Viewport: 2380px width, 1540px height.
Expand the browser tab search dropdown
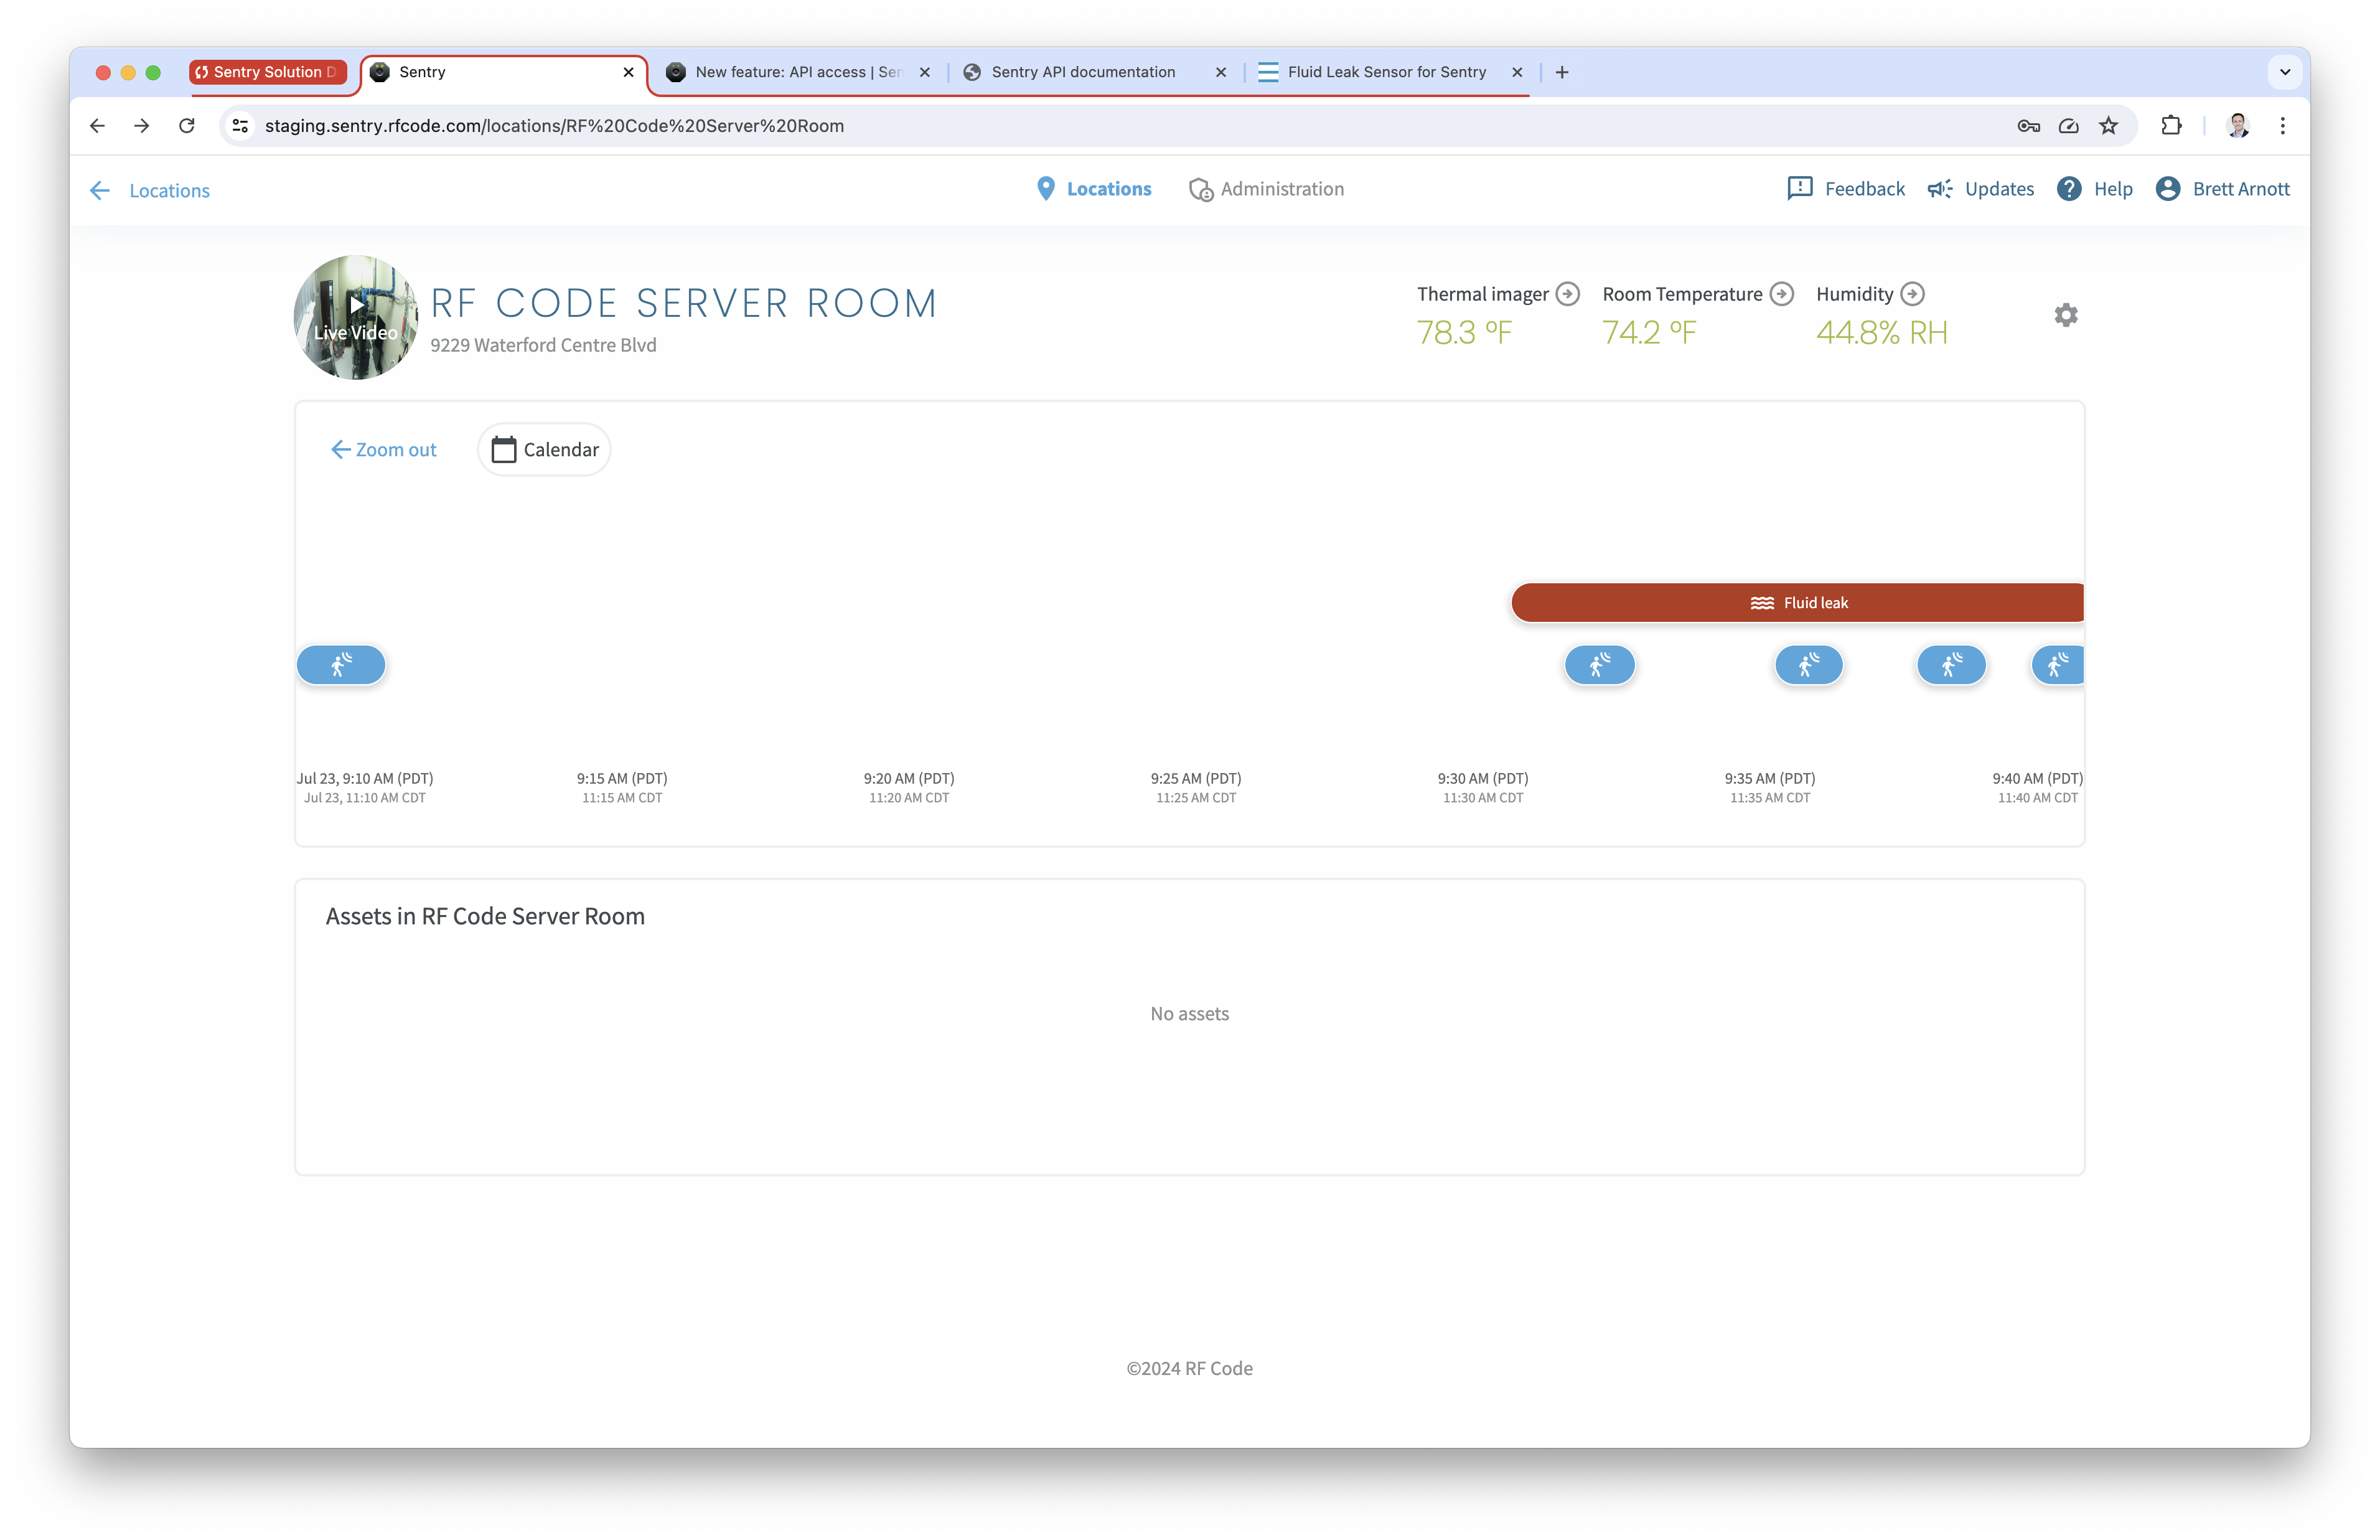pos(2284,72)
